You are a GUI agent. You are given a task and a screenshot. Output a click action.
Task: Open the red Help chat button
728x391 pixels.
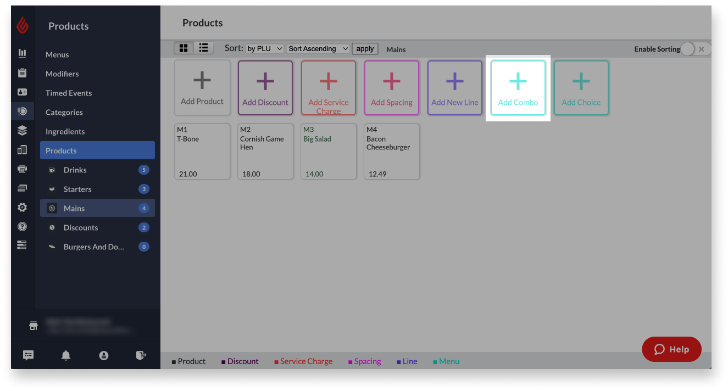(671, 349)
